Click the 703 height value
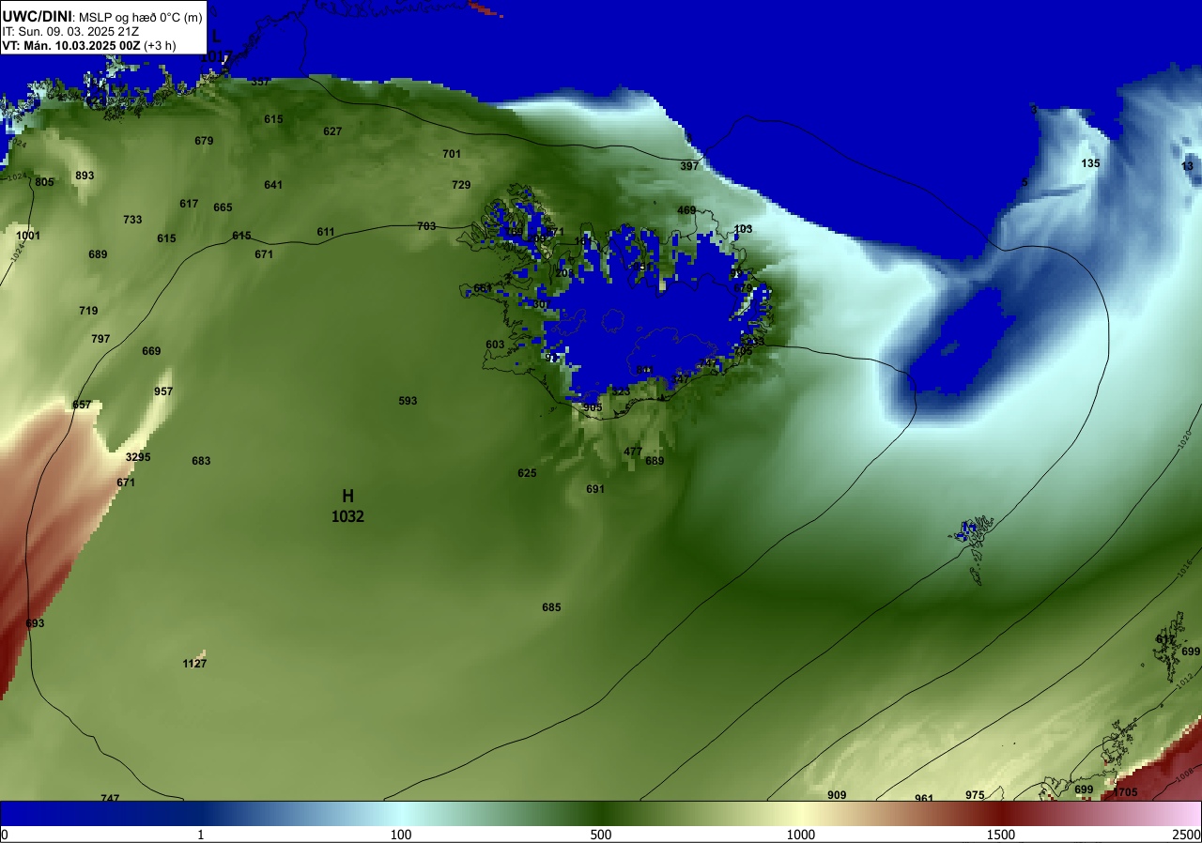 pyautogui.click(x=426, y=226)
